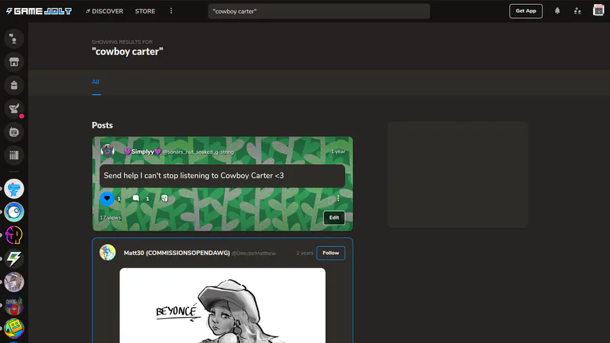Image resolution: width=610 pixels, height=343 pixels.
Task: Open the @DirectorMatthew handle
Action: click(x=253, y=253)
